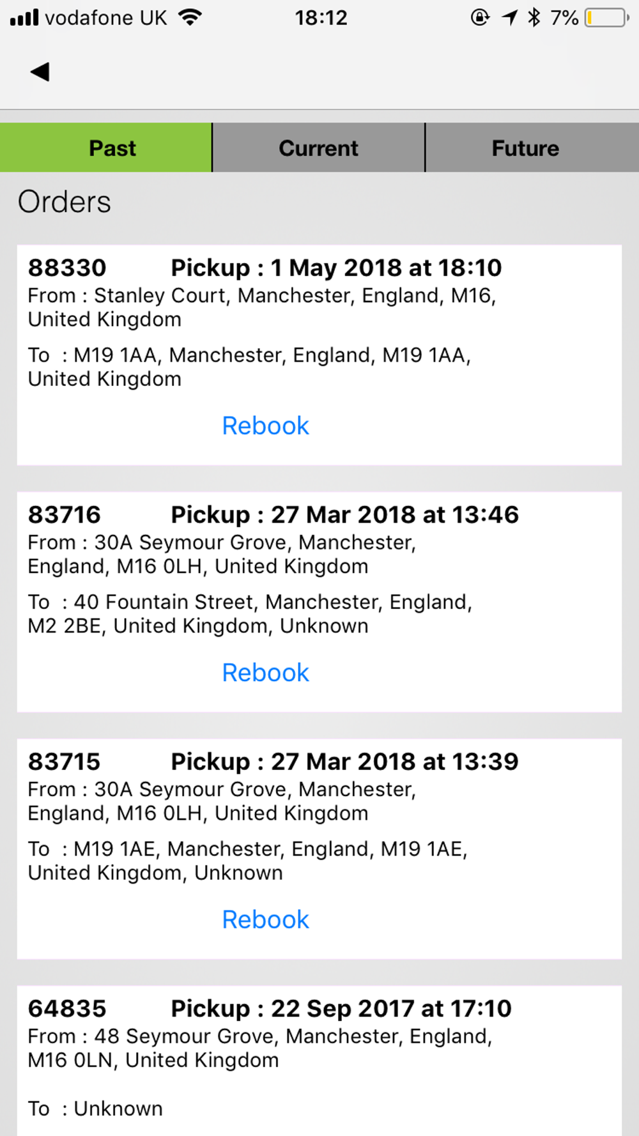Image resolution: width=639 pixels, height=1136 pixels.
Task: Tap the orientation lock status icon
Action: coord(480,17)
